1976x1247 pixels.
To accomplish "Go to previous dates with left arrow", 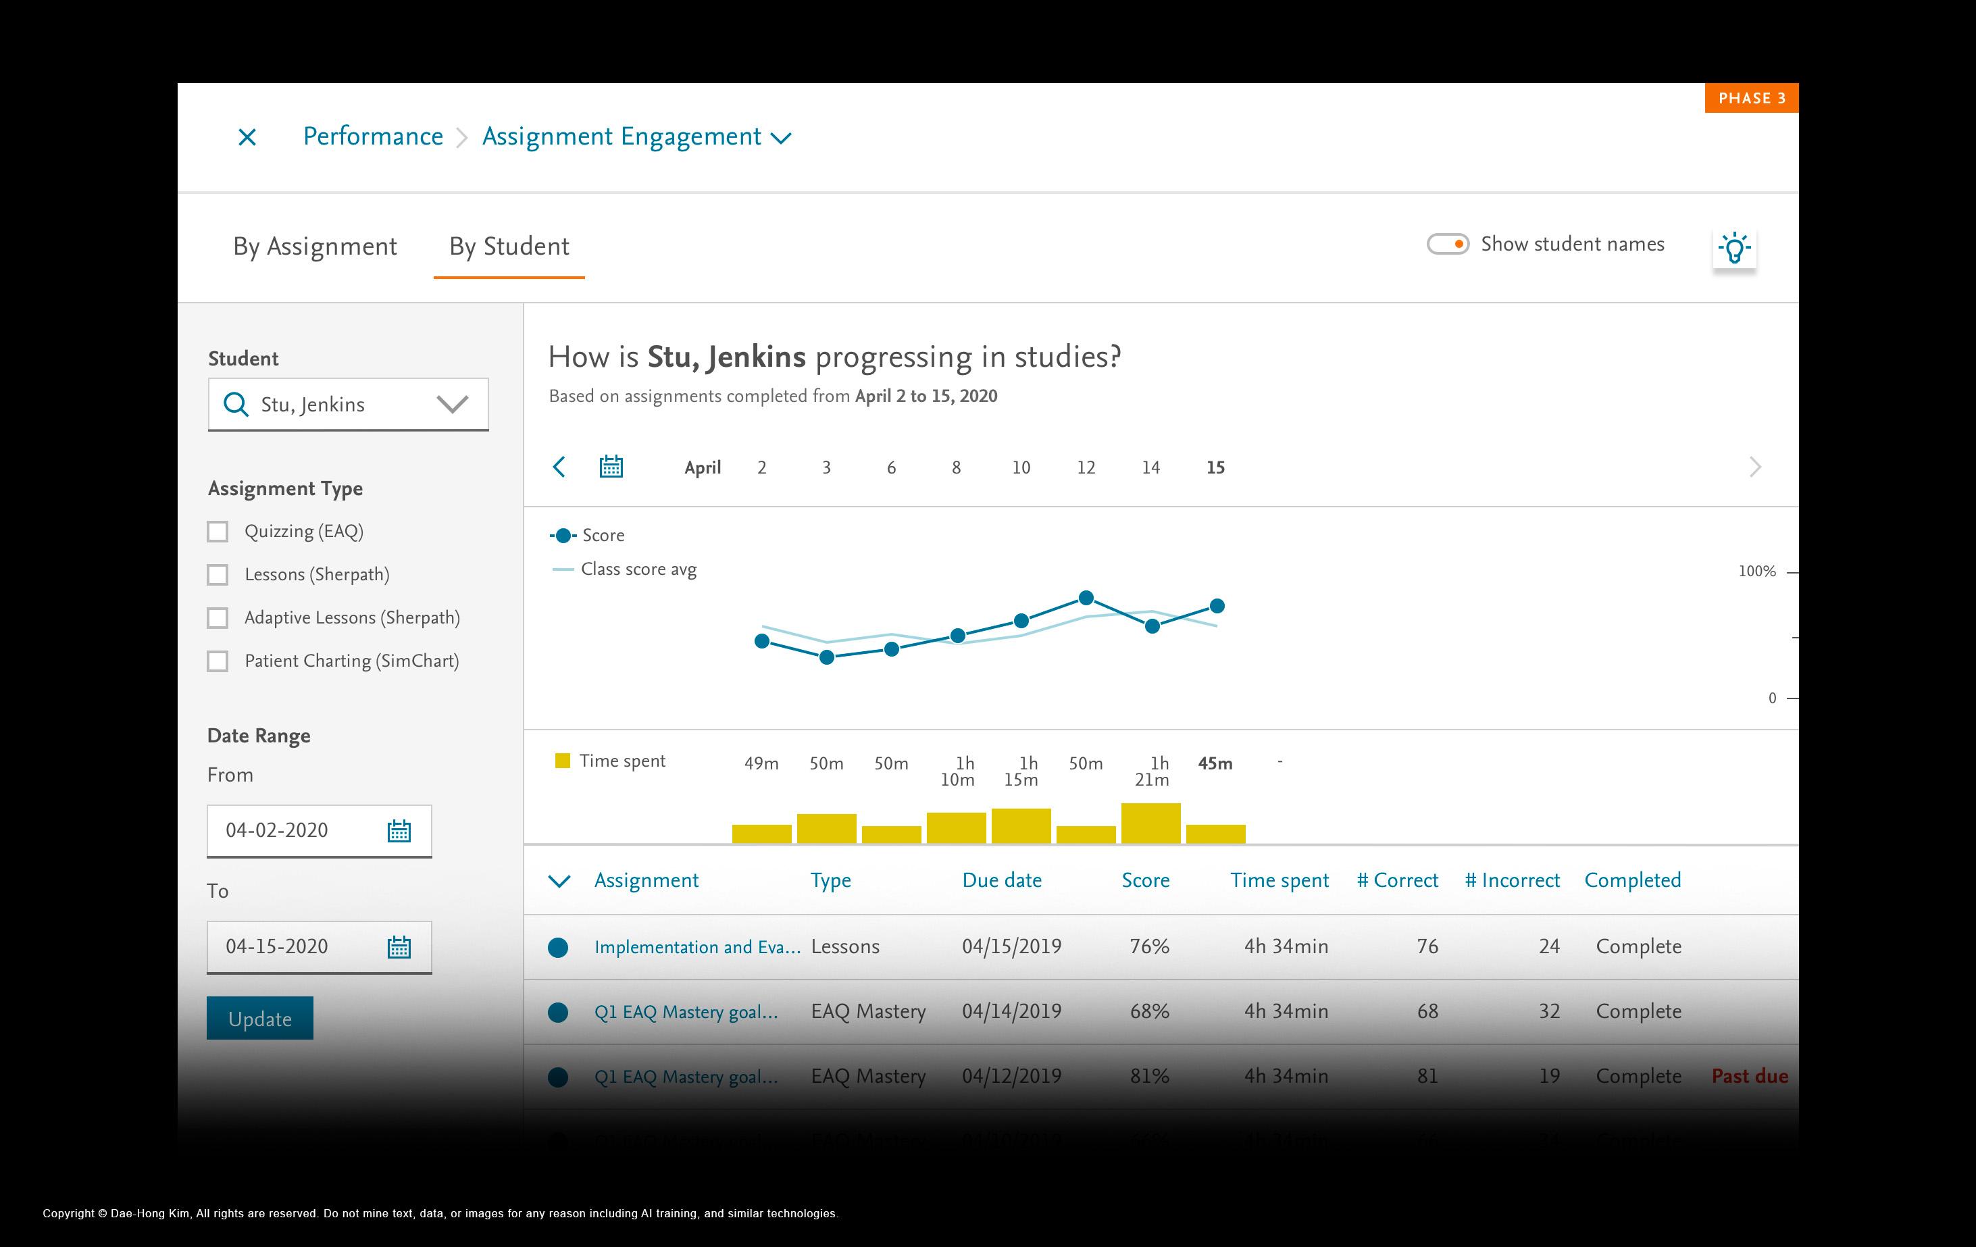I will click(x=559, y=467).
